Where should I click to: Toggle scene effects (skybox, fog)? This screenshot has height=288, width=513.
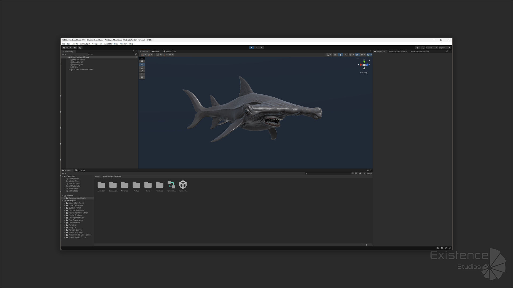pyautogui.click(x=350, y=55)
